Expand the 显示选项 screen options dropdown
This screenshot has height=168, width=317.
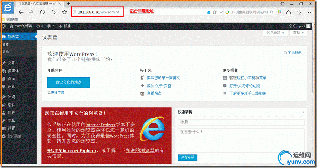pos(276,33)
